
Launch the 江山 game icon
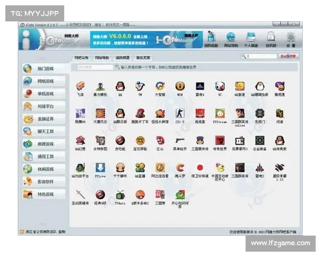tap(160, 141)
